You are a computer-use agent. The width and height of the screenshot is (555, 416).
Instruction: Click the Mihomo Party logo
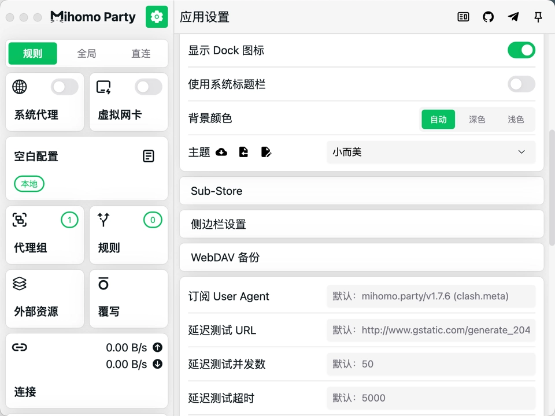[93, 17]
